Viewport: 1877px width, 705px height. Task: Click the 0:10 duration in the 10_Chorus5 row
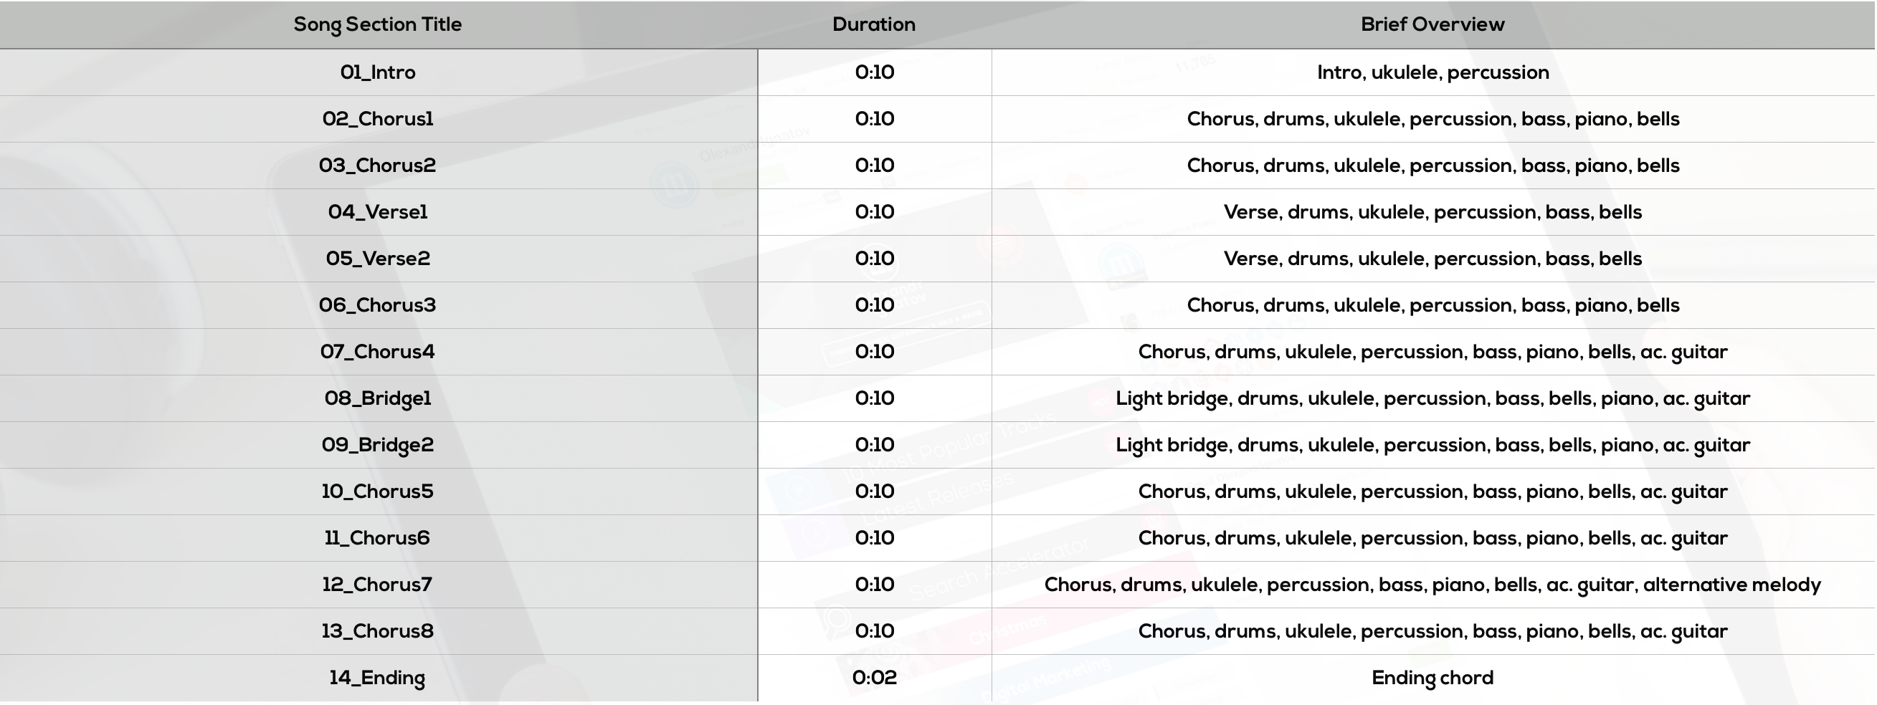(x=875, y=491)
